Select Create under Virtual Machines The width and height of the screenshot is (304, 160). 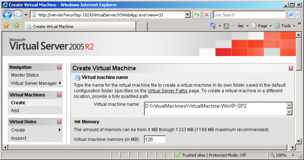[18, 102]
